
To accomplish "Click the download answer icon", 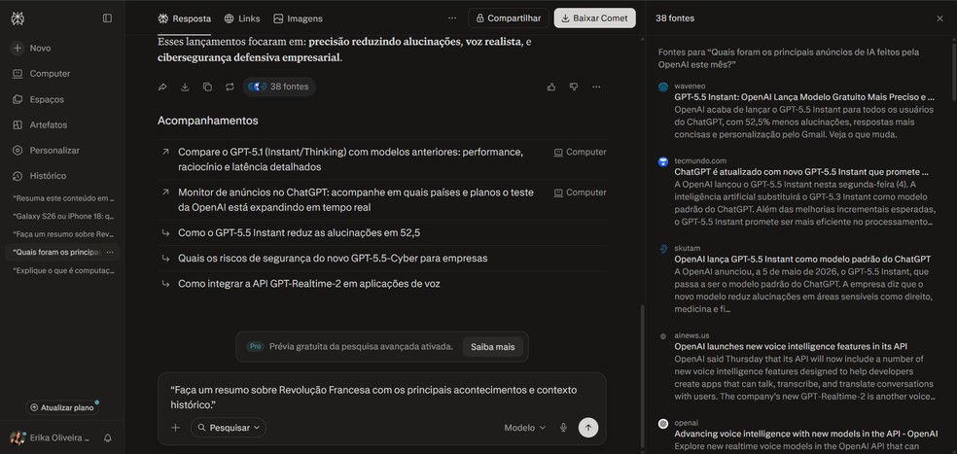I will 185,87.
